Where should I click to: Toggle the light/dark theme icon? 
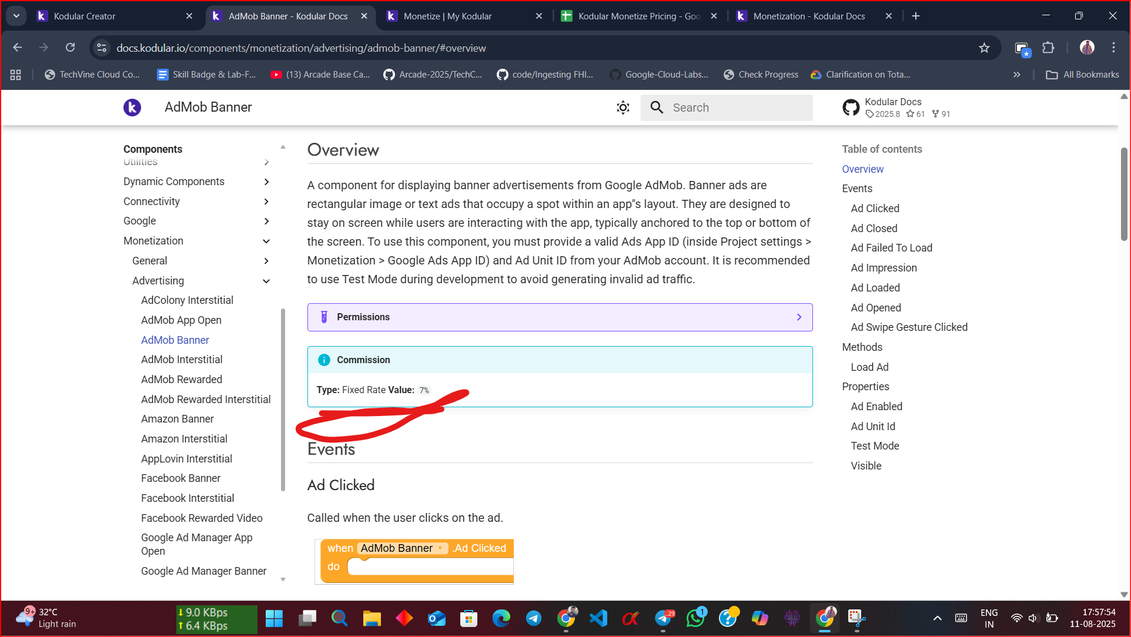(x=623, y=108)
